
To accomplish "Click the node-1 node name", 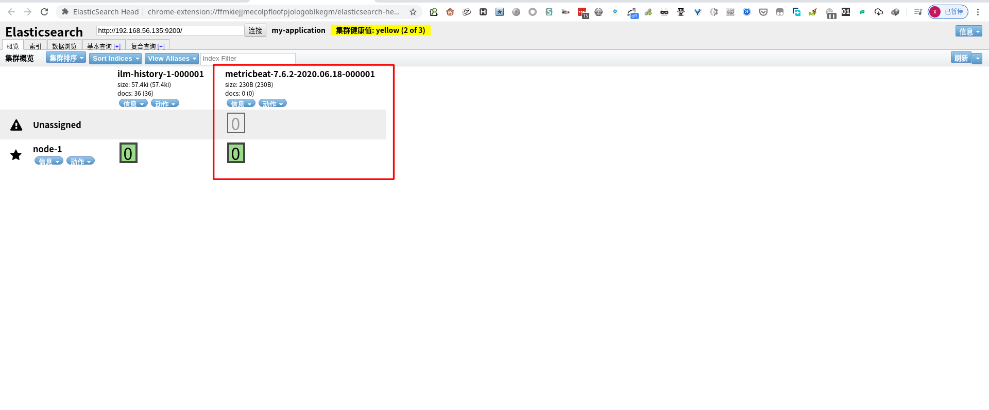I will tap(47, 149).
